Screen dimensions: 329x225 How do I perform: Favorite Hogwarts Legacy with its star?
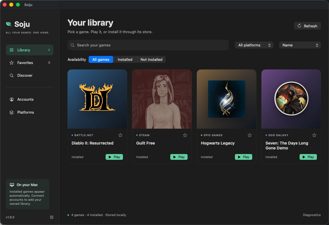[249, 135]
